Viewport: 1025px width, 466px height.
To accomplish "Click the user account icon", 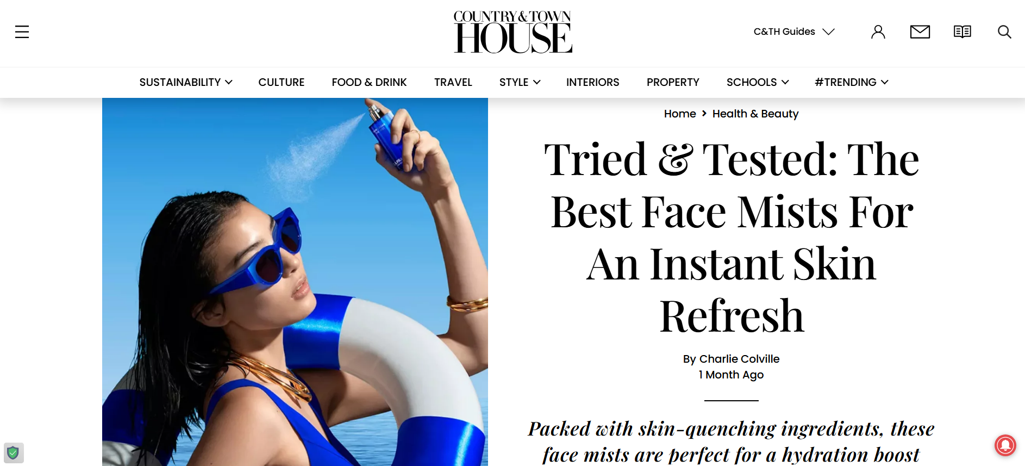I will 878,32.
